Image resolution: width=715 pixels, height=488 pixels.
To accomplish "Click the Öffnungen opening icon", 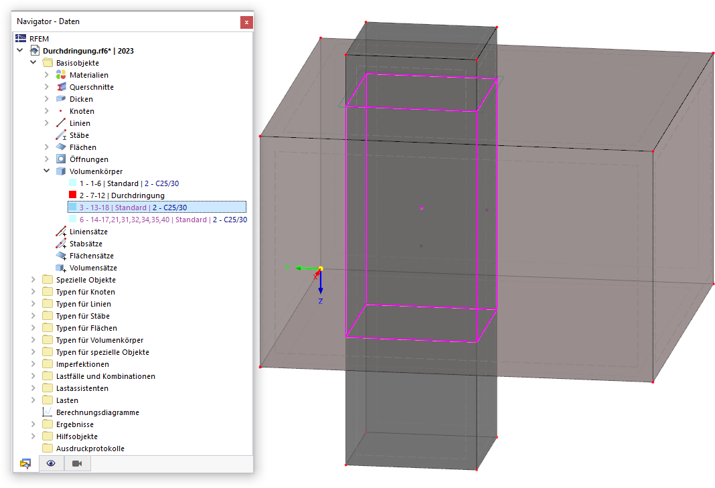I will pos(61,159).
